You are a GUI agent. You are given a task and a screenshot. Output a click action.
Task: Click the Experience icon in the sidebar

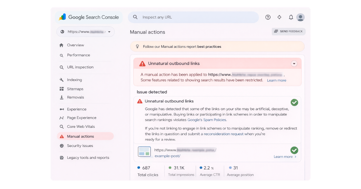61,109
